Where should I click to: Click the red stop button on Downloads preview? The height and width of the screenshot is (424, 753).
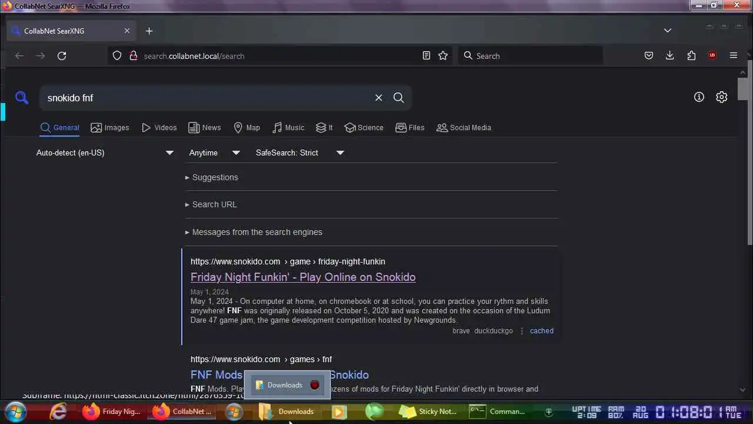point(315,385)
